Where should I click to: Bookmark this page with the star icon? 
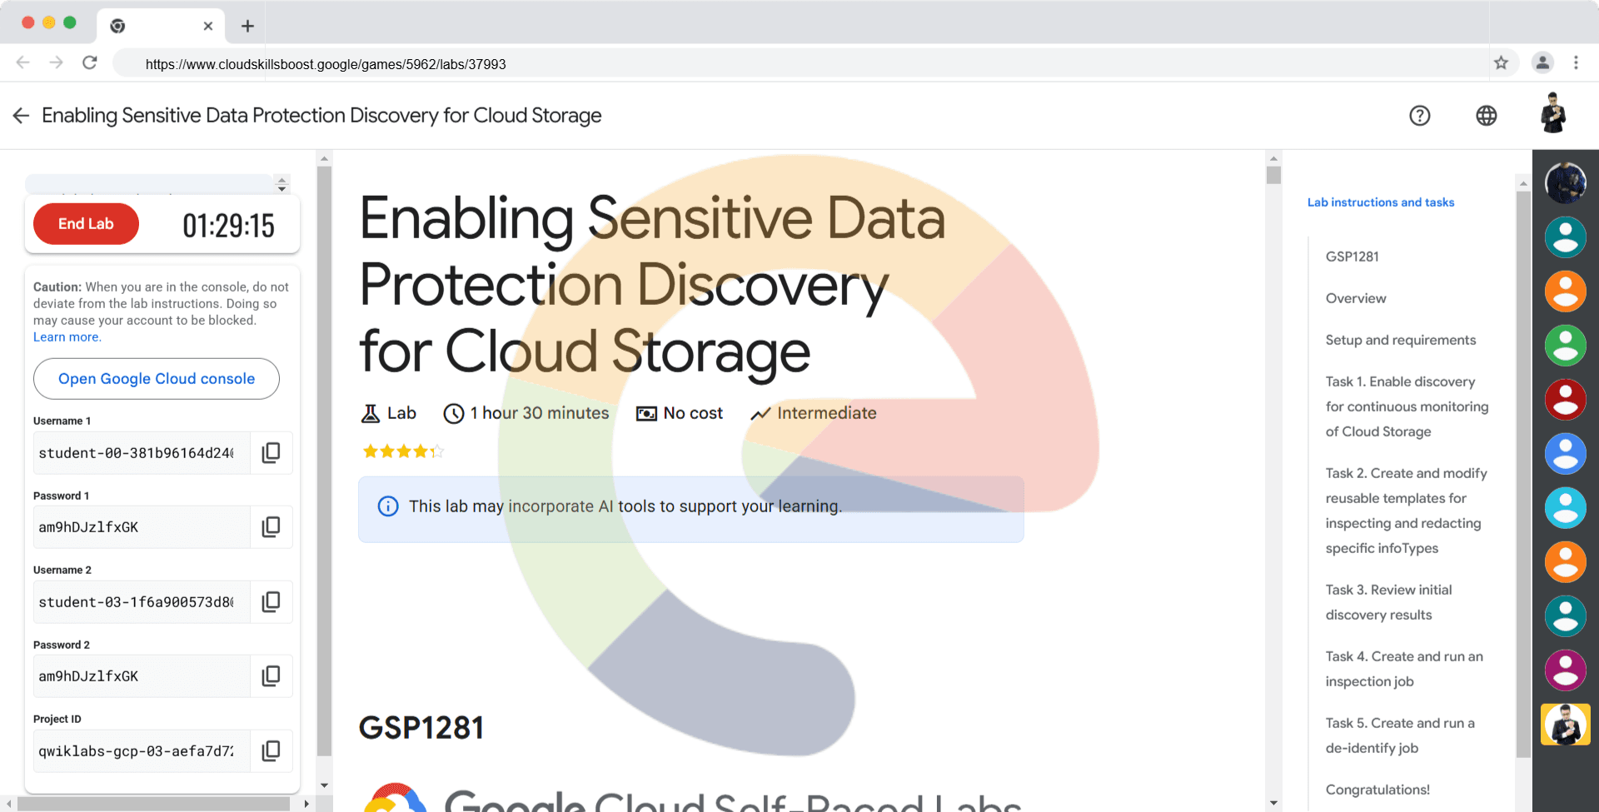1502,63
